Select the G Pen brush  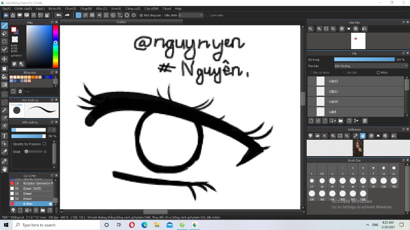tap(31, 204)
